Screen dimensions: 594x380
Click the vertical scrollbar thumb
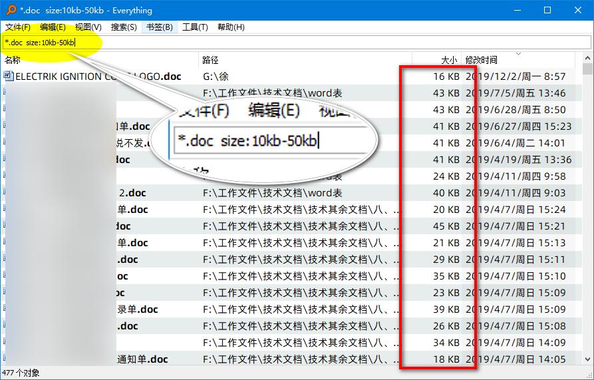coord(587,69)
